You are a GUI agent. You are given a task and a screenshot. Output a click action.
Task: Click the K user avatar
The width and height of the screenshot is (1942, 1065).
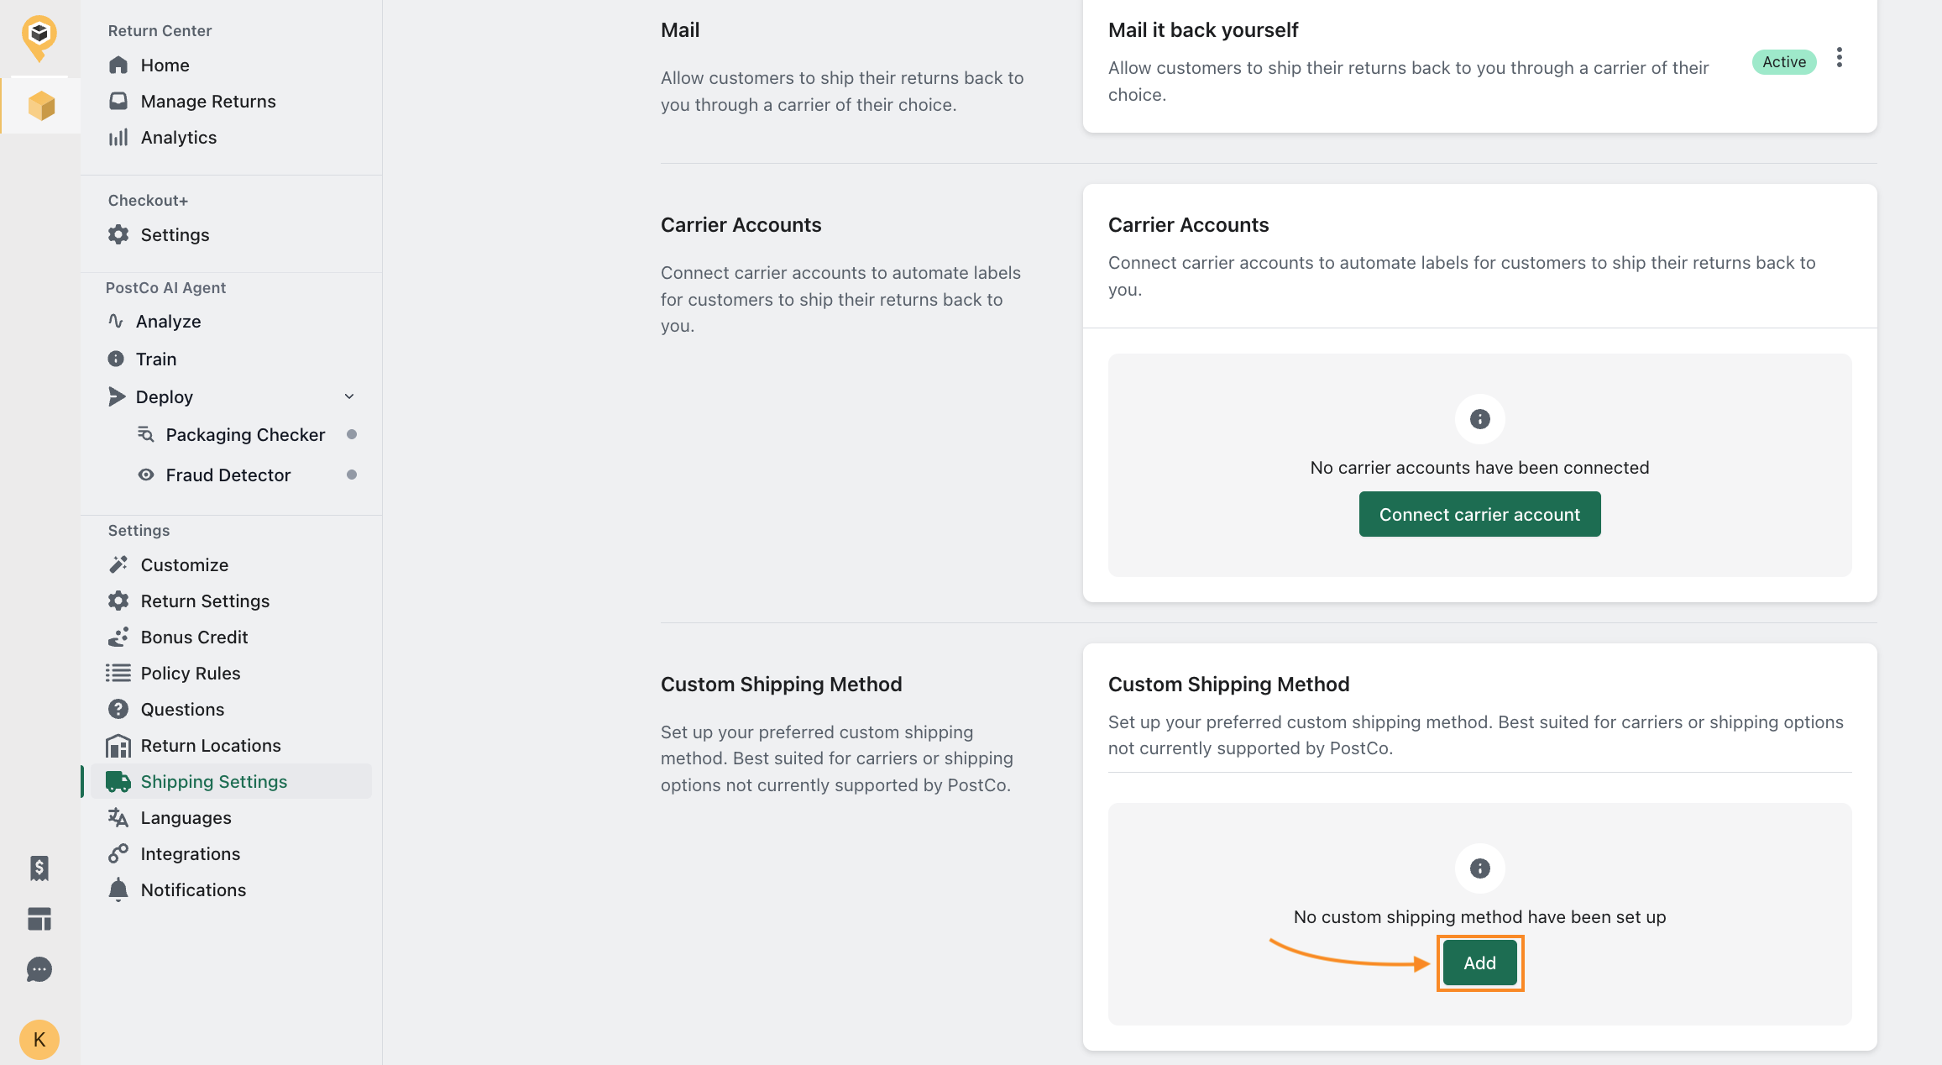39,1040
